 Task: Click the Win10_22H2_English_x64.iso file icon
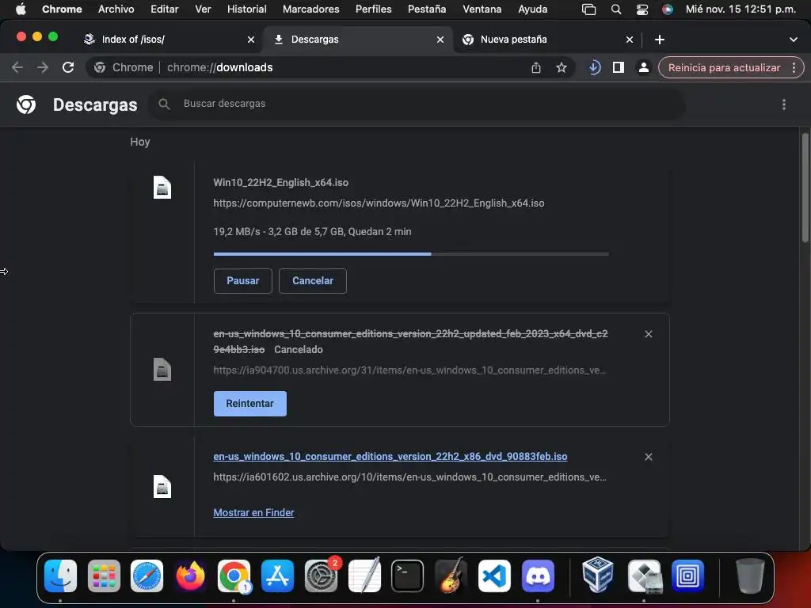162,187
